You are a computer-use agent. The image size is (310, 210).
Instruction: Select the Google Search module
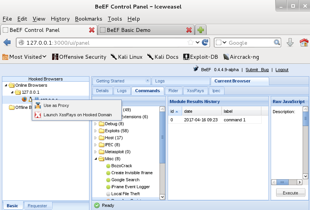pyautogui.click(x=125, y=180)
